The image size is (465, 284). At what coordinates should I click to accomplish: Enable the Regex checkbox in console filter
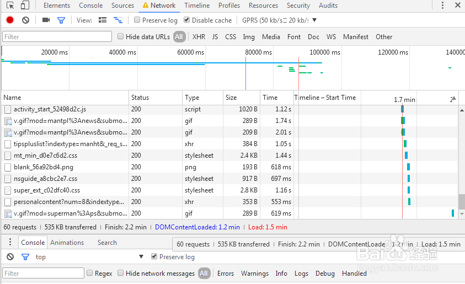89,273
